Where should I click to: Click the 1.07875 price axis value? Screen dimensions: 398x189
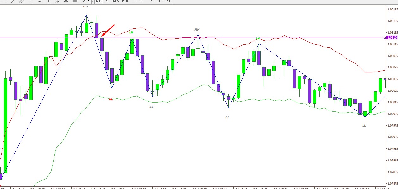tap(393, 184)
